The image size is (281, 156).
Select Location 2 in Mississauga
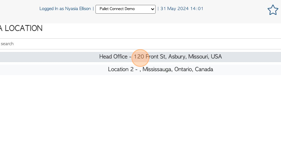pyautogui.click(x=140, y=70)
